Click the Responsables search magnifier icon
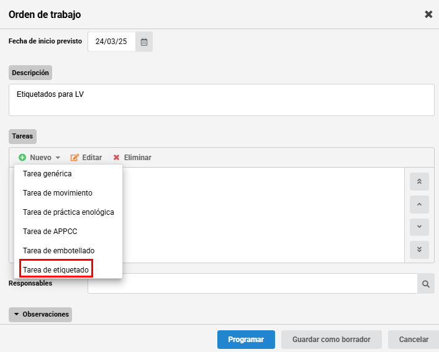The image size is (439, 352). (x=426, y=284)
